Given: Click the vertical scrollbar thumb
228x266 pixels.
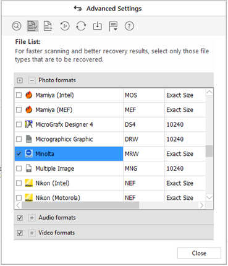Looking at the screenshot, I should pyautogui.click(x=209, y=151).
